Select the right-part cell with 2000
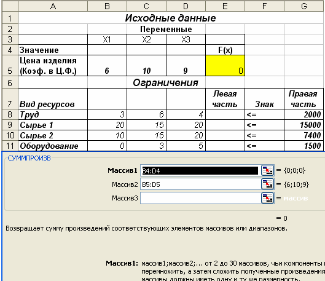 coord(304,114)
